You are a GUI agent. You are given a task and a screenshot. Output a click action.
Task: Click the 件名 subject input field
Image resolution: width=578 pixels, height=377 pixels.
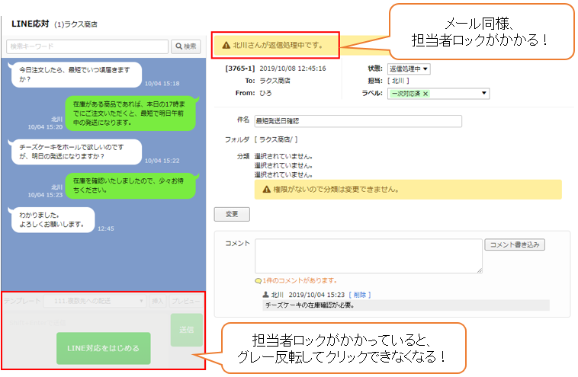click(x=358, y=121)
